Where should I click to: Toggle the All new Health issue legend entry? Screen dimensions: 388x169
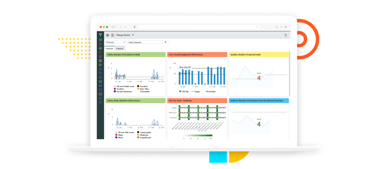[x=125, y=86]
